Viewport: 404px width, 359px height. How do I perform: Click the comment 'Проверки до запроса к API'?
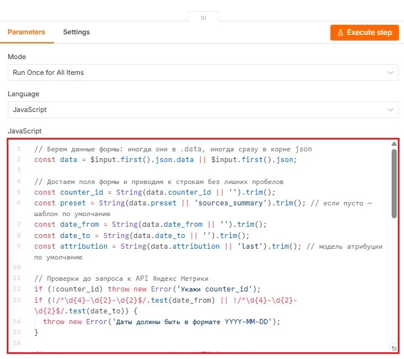click(x=121, y=279)
